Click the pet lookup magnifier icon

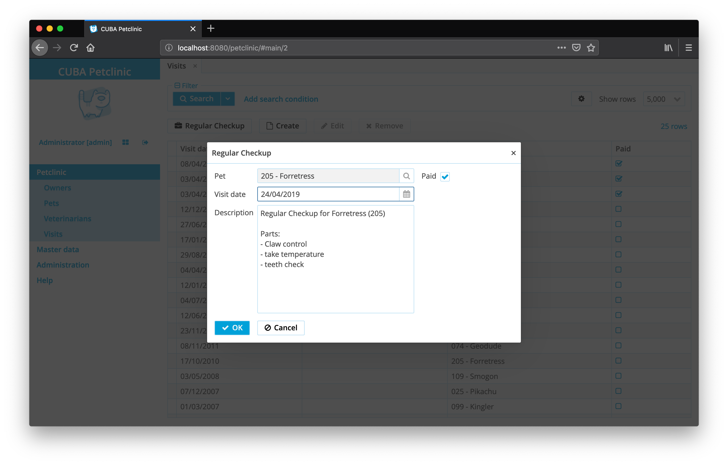pyautogui.click(x=406, y=176)
